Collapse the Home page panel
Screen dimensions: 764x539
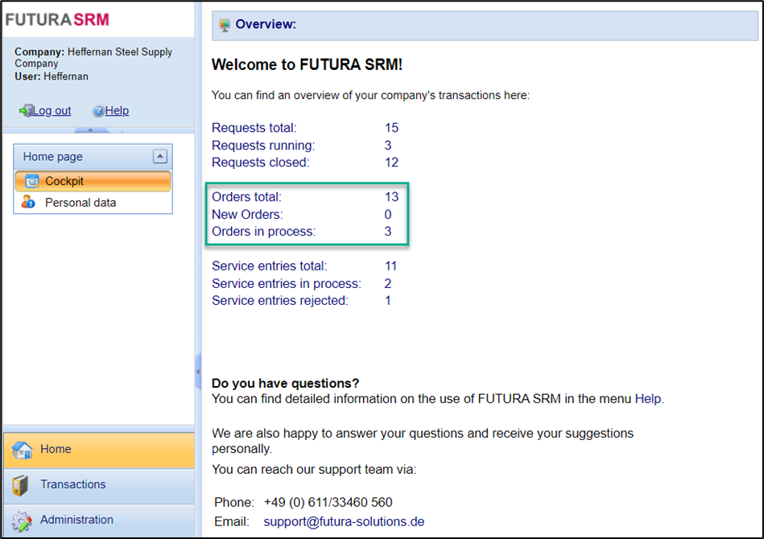(x=160, y=157)
